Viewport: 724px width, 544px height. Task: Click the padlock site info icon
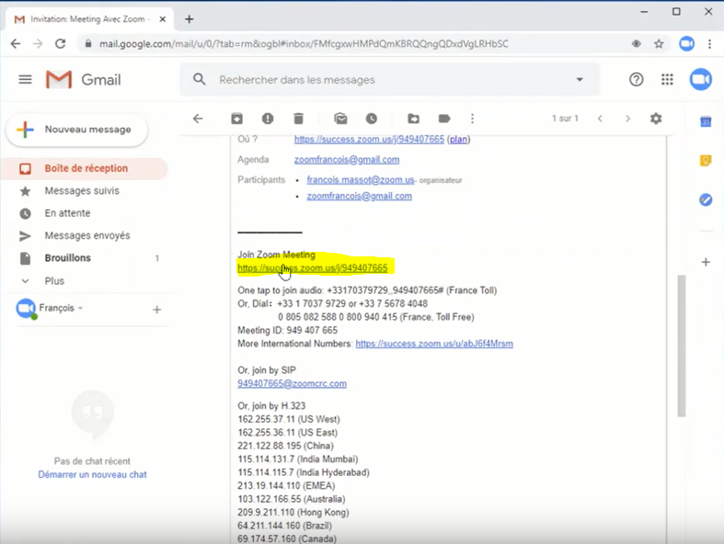point(88,44)
